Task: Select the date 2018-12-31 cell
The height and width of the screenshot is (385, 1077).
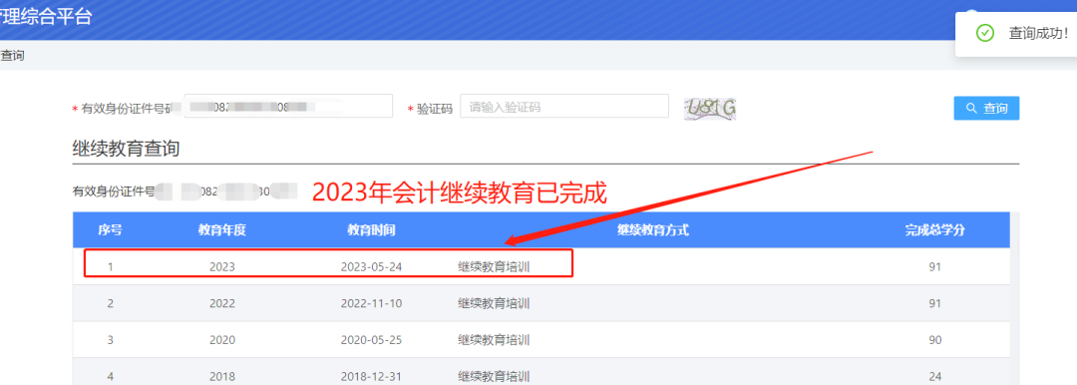Action: tap(371, 377)
